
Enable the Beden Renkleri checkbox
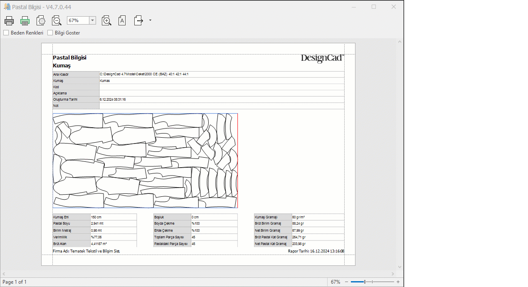click(x=6, y=33)
